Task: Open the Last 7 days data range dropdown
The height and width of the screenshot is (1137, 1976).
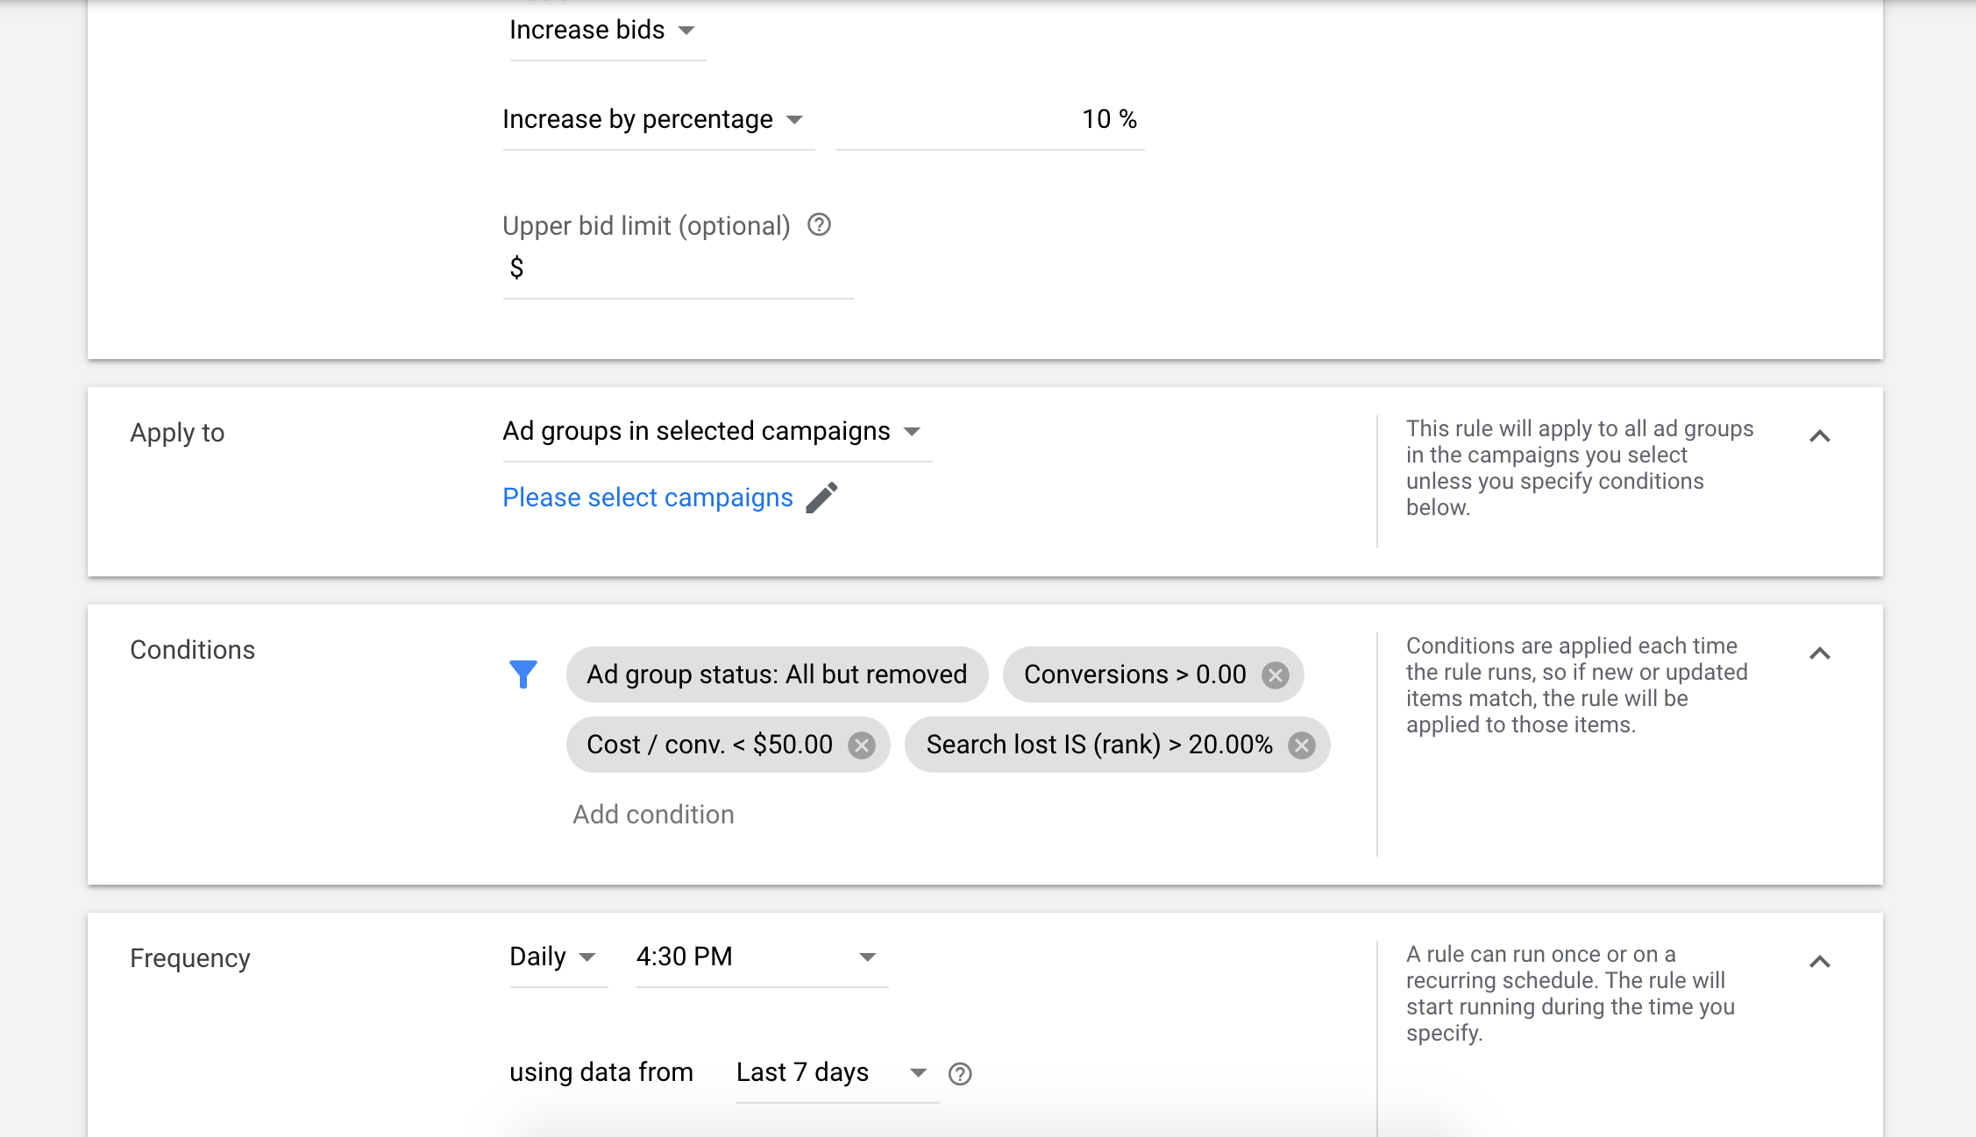Action: 830,1072
